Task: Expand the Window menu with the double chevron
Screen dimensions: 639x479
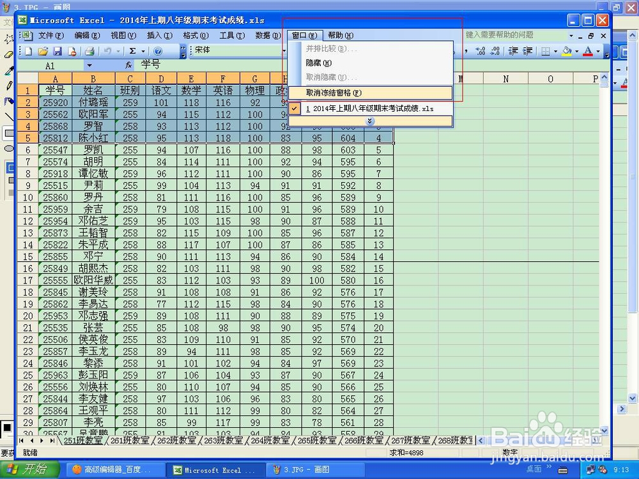Action: 370,121
